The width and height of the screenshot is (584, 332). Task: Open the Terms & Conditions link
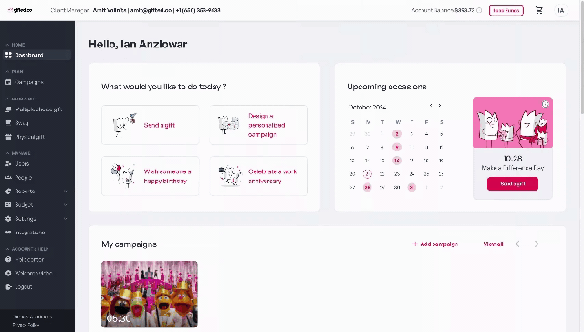pyautogui.click(x=33, y=317)
